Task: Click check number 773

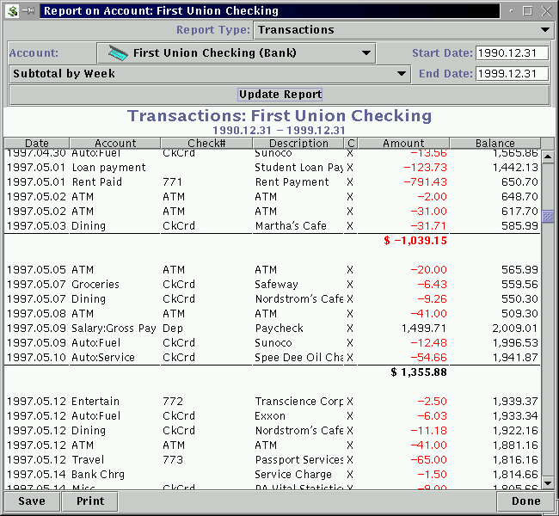Action: point(173,460)
